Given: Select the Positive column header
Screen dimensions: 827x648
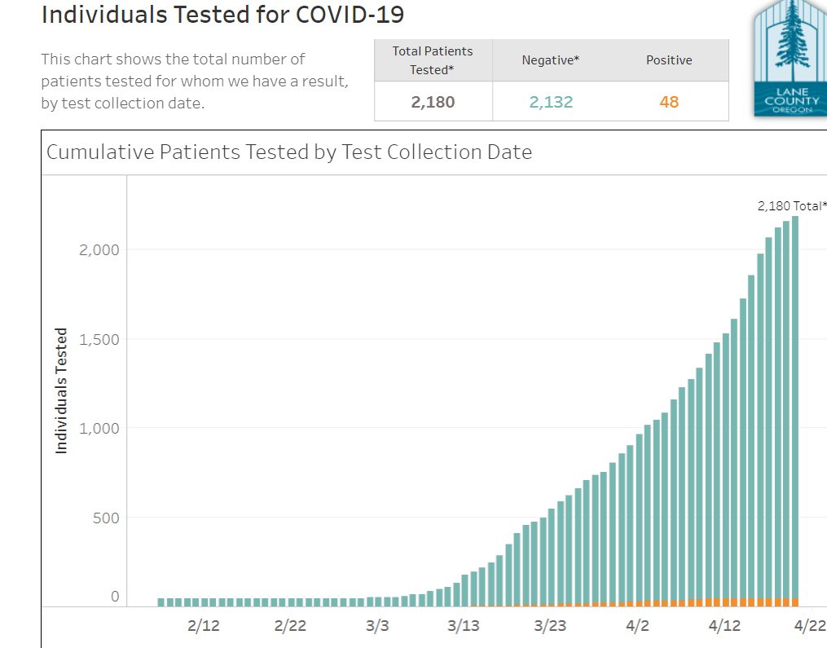Looking at the screenshot, I should click(x=669, y=60).
